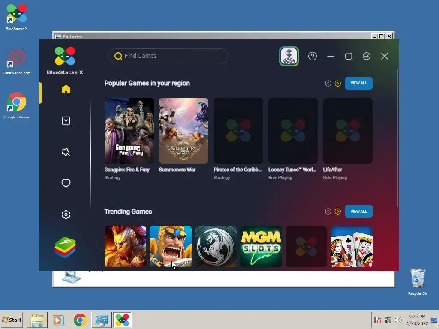Click the volume speaker tray icon
The width and height of the screenshot is (439, 329).
[398, 320]
